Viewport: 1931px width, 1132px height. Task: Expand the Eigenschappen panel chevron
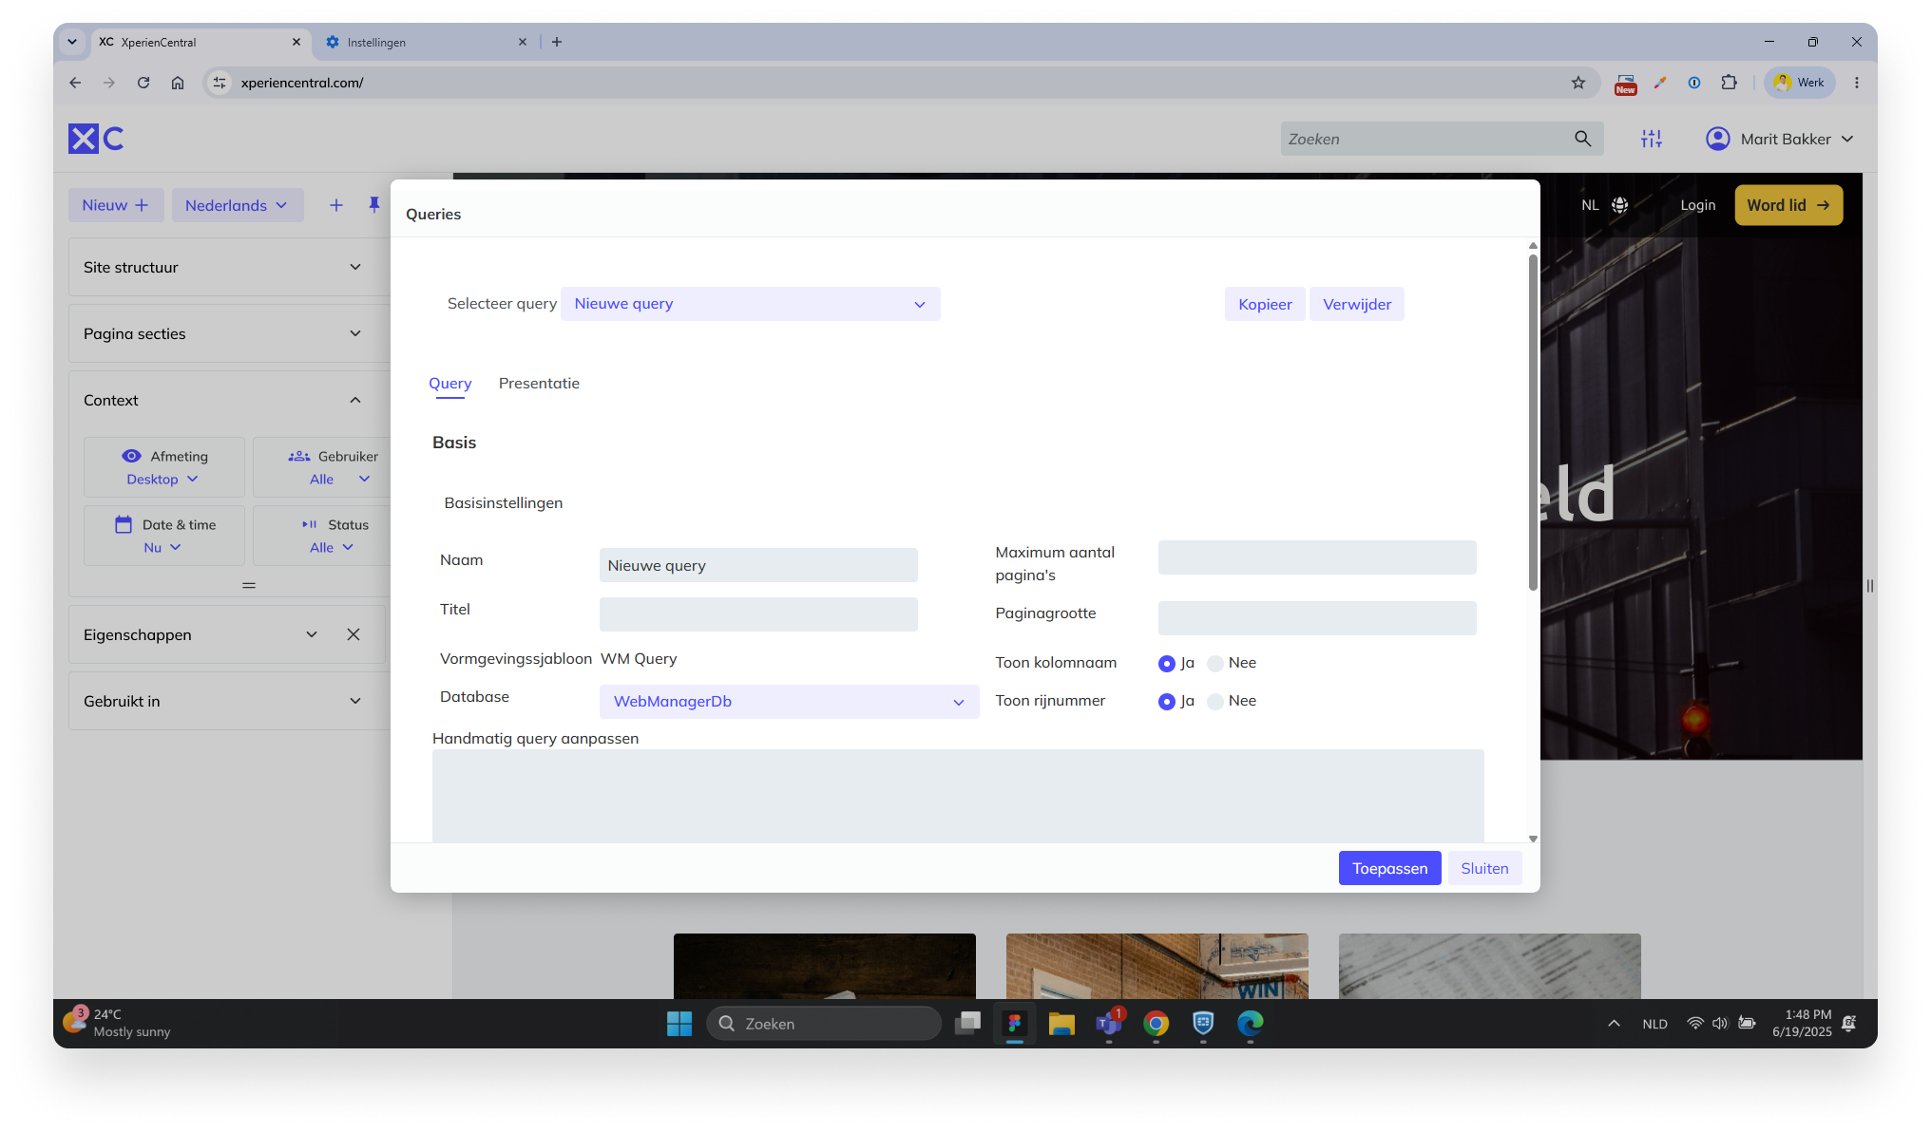(312, 634)
